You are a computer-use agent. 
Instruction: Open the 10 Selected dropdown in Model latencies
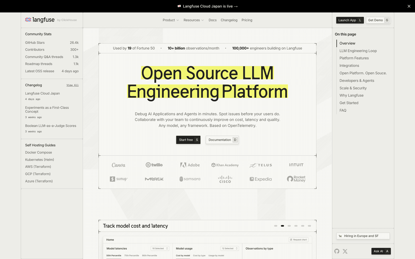coord(160,248)
